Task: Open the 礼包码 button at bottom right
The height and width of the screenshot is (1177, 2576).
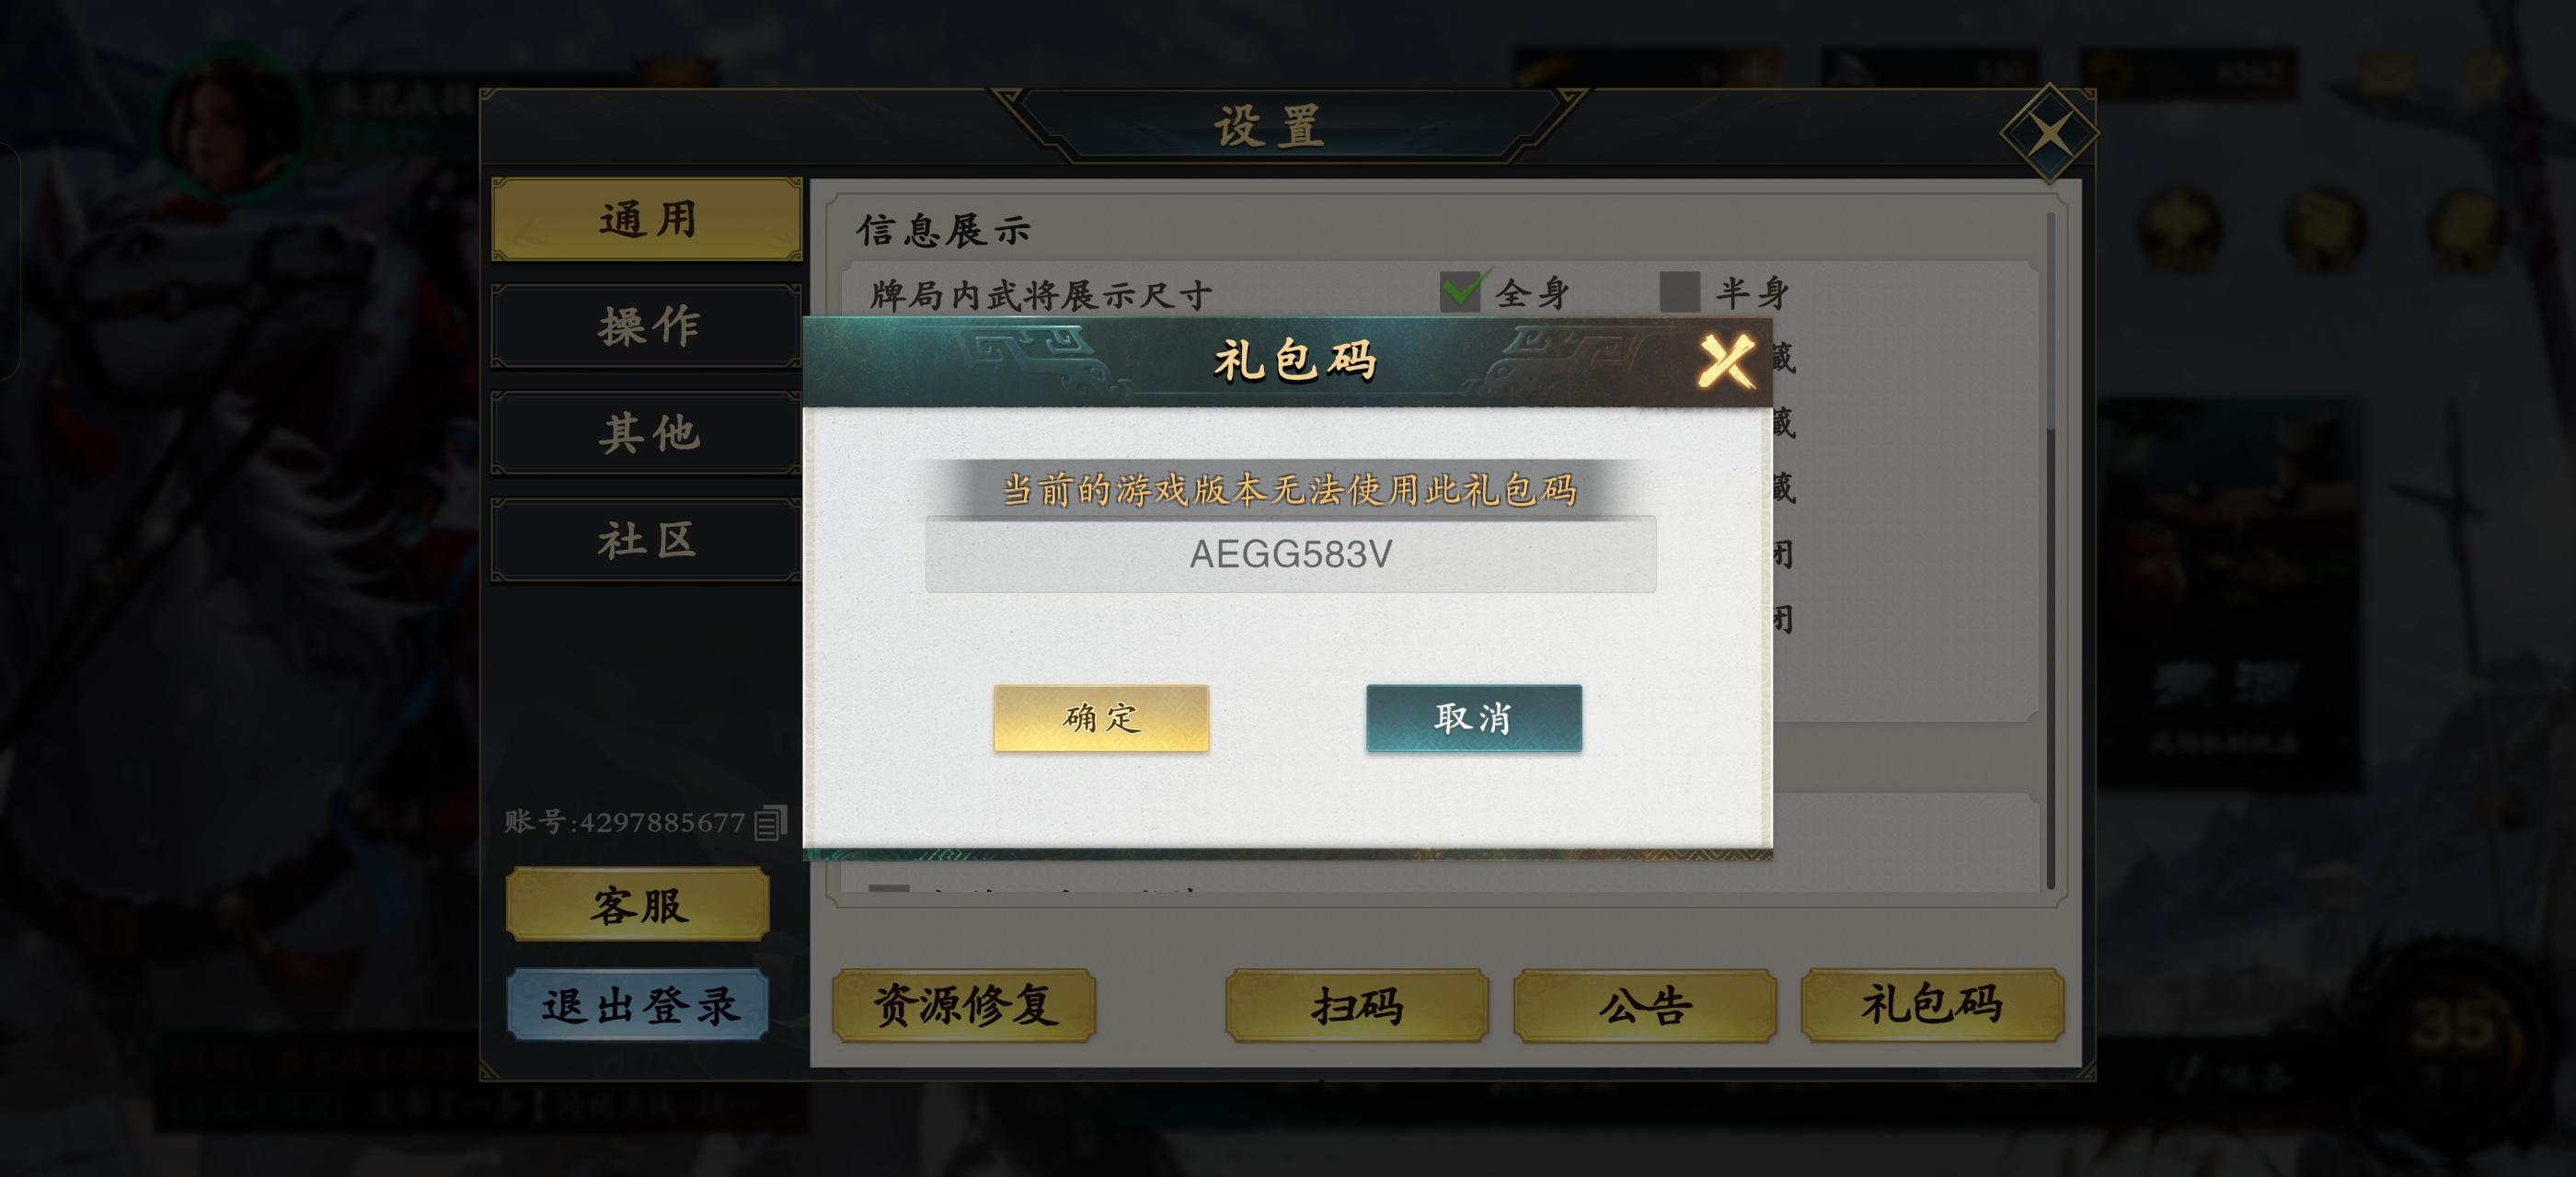Action: click(x=1932, y=1005)
